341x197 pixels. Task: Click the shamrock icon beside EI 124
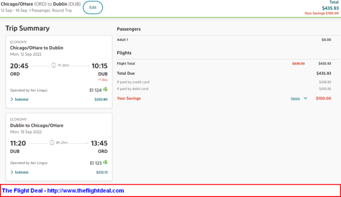[x=105, y=90]
